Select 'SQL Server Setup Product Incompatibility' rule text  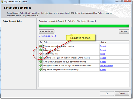pyautogui.click(x=61, y=70)
